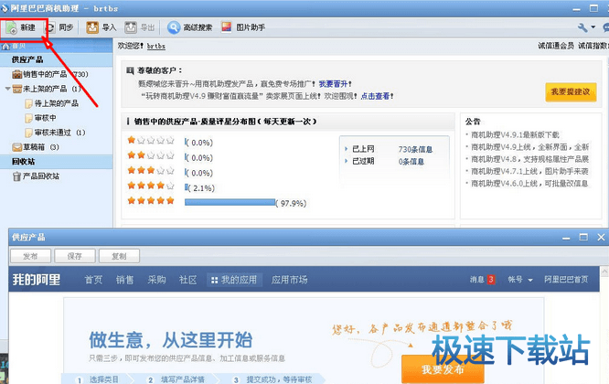This screenshot has width=609, height=384.
Task: Click the brtbs username link
Action: point(156,47)
